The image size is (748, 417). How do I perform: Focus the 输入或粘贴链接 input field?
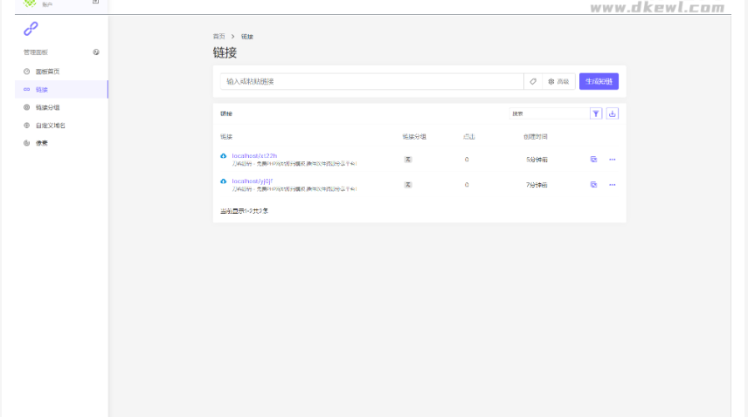point(371,81)
